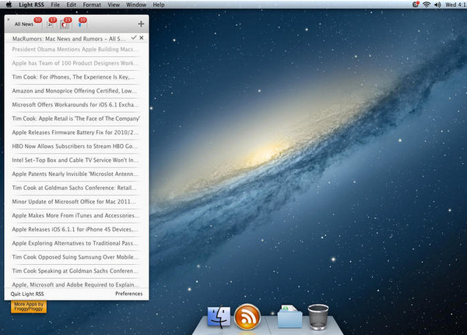
Task: Click Quit Light RSS
Action: [x=29, y=294]
